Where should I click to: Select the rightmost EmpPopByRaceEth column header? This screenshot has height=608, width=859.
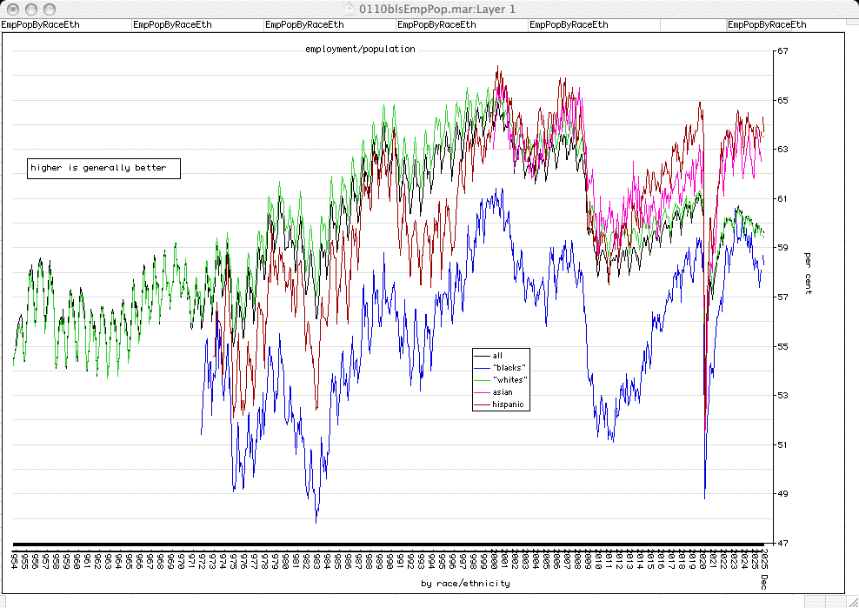(x=766, y=25)
